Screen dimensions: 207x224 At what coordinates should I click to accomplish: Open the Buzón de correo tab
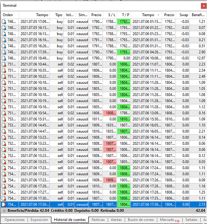tap(141, 220)
